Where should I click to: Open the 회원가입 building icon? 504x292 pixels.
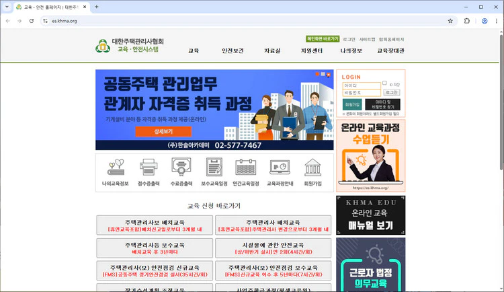[312, 172]
